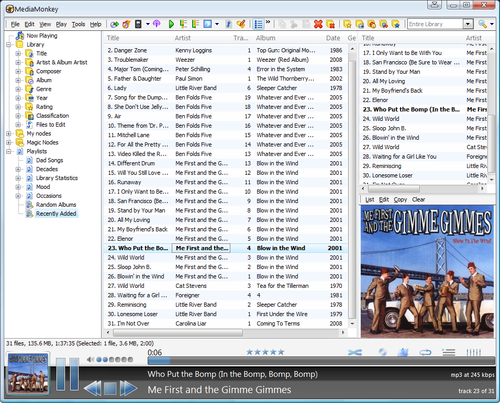
Task: Open the View menu
Action: tap(45, 24)
